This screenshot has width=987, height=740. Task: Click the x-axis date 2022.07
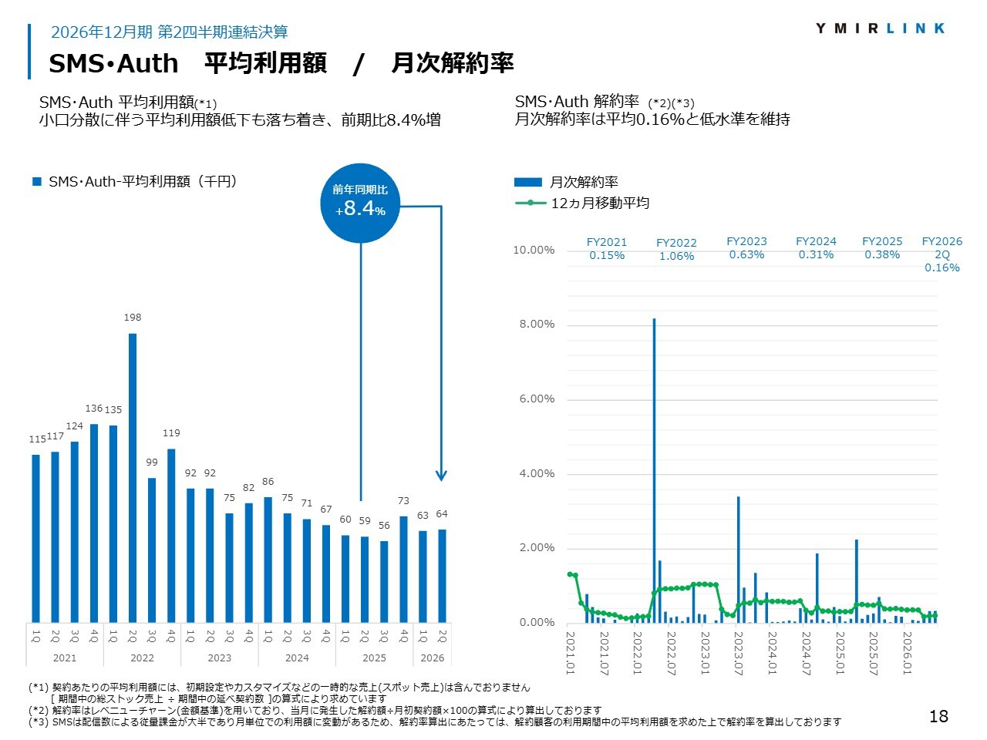click(671, 653)
